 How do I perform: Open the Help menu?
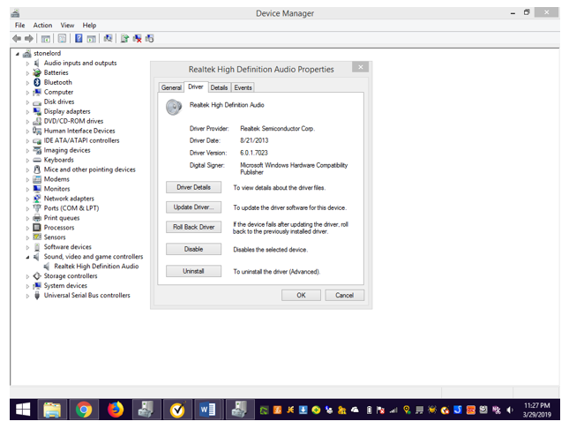click(89, 25)
